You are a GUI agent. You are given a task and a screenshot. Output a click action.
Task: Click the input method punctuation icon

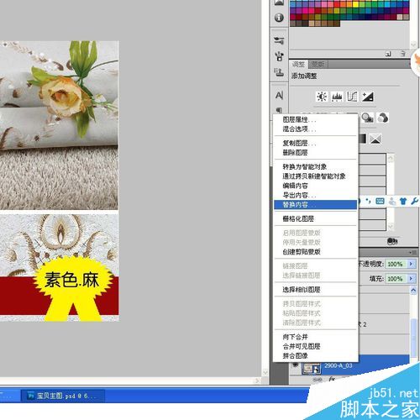click(369, 201)
